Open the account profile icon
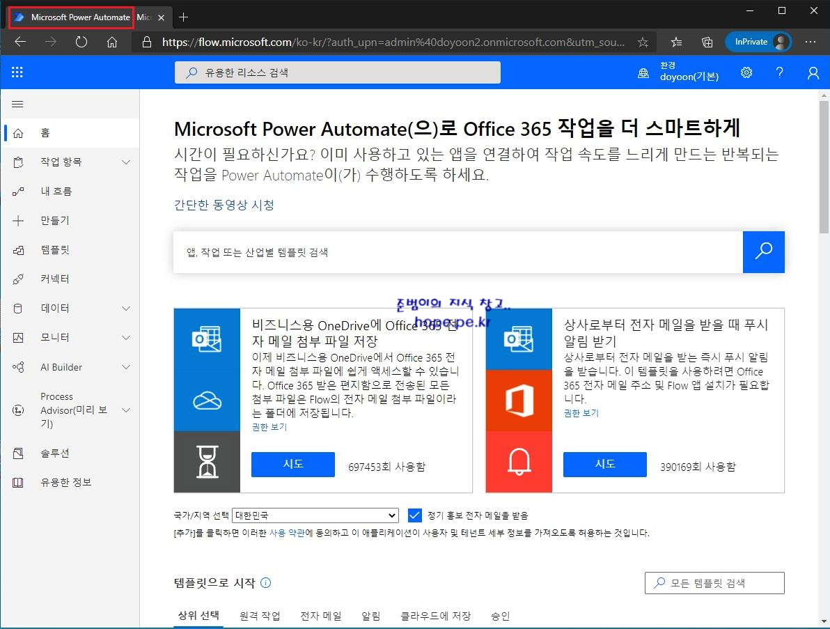The height and width of the screenshot is (629, 830). point(813,72)
